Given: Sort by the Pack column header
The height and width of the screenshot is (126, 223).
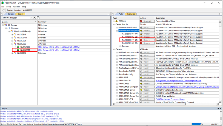Looking at the screenshot, I should [126, 18].
